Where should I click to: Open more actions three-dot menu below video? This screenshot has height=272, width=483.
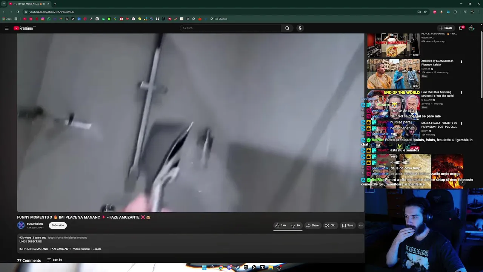[361, 226]
